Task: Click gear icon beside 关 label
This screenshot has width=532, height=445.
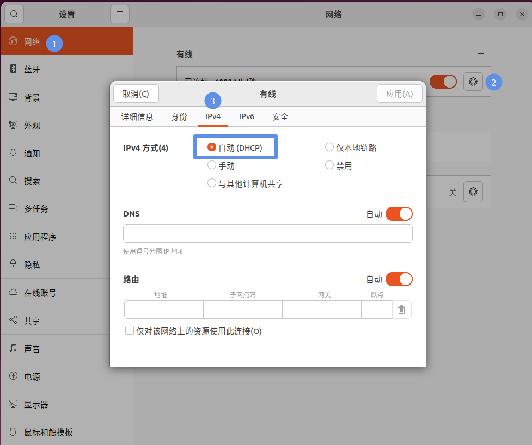Action: click(x=473, y=192)
